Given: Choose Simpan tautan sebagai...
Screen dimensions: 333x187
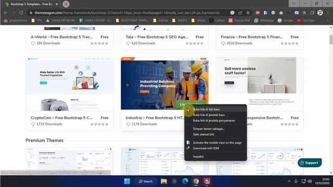Looking at the screenshot, I should (209, 129).
